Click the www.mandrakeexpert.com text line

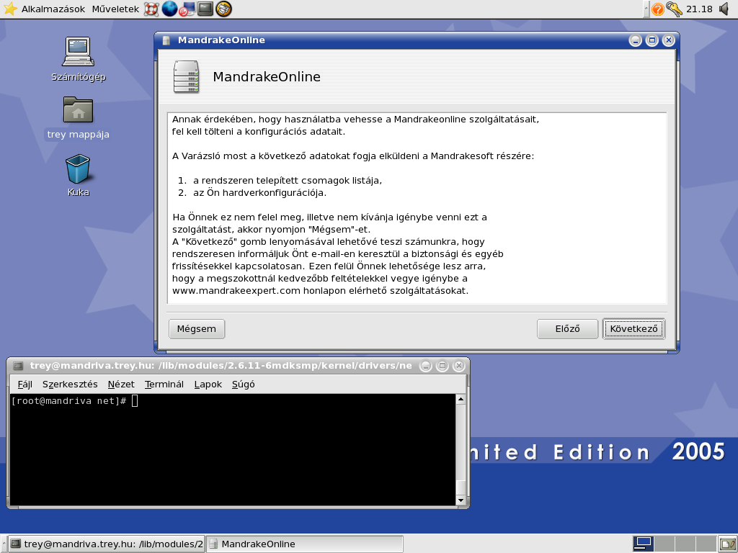pyautogui.click(x=320, y=291)
